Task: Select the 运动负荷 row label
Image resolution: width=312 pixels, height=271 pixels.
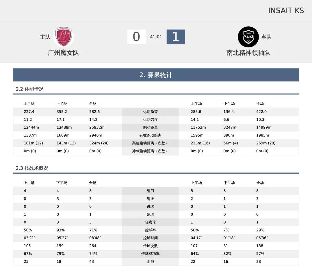Action: point(151,112)
